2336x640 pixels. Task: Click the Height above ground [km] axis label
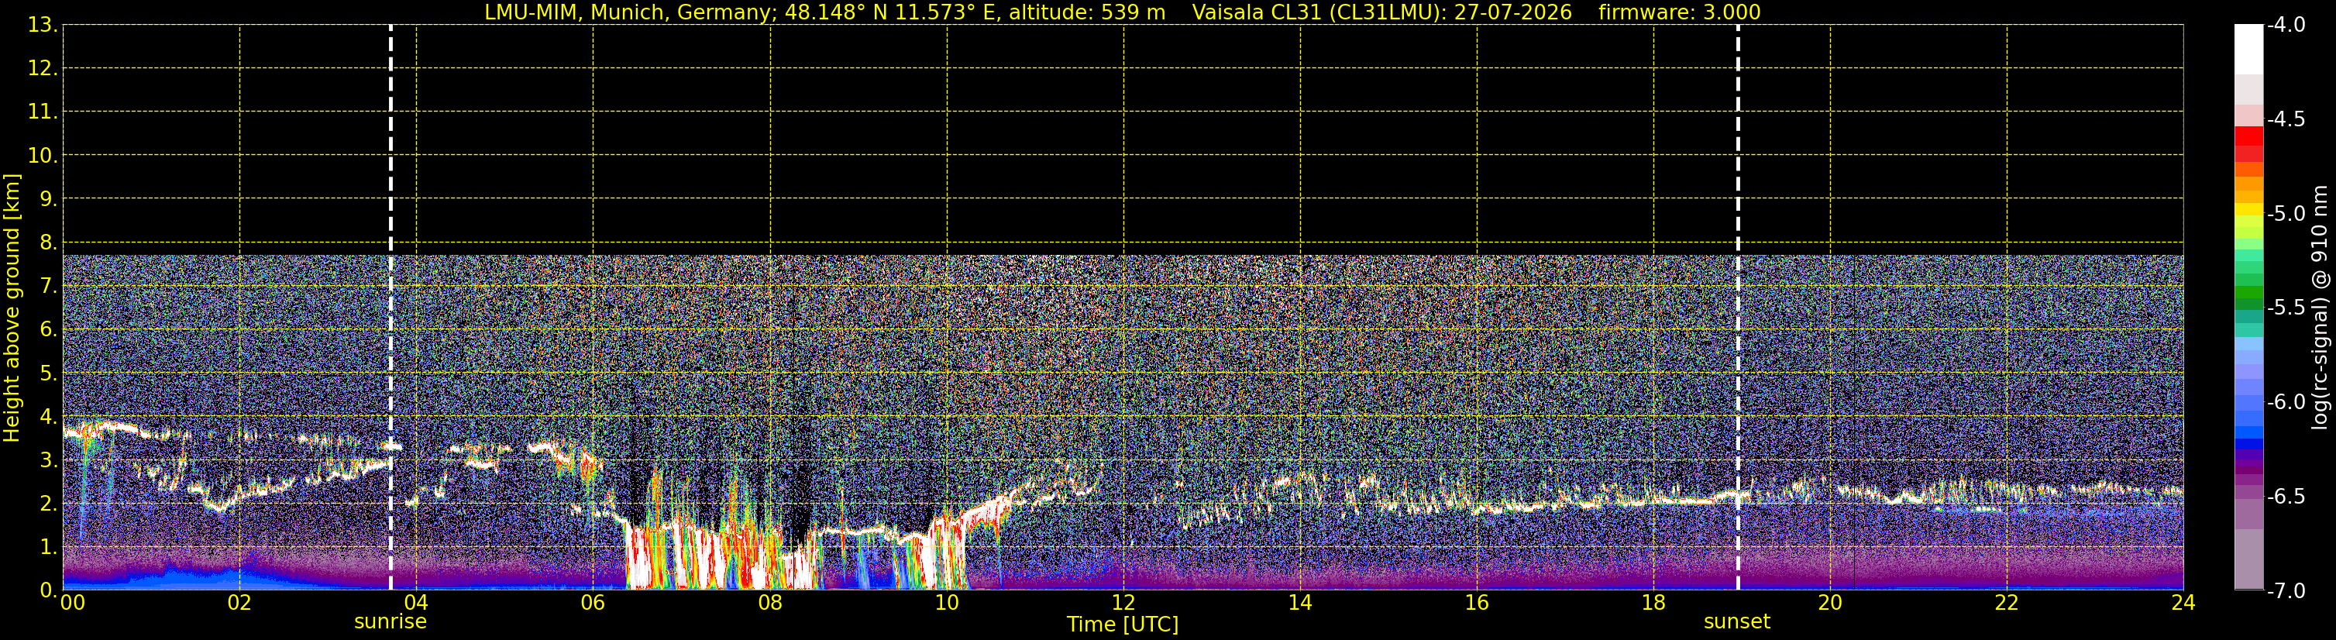click(x=12, y=308)
